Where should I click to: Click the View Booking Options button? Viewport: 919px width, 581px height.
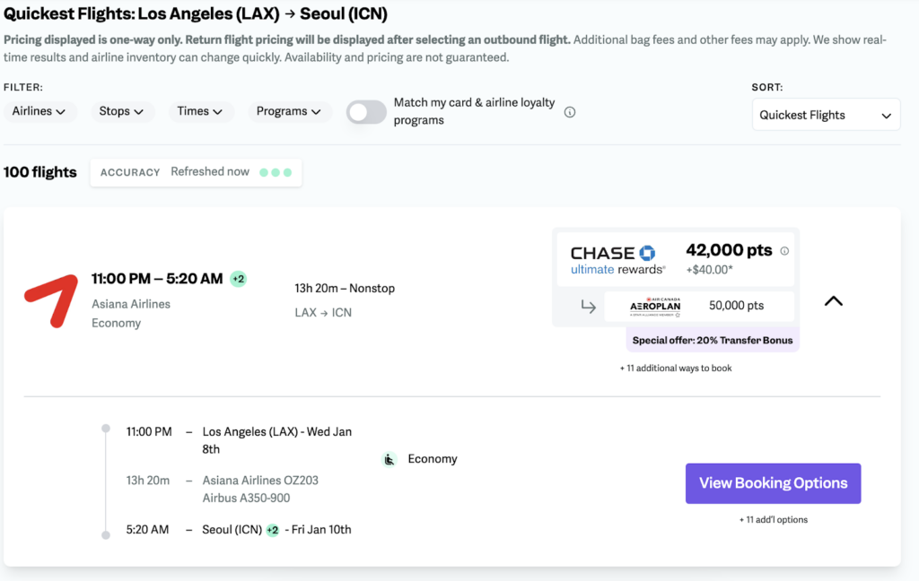coord(773,483)
